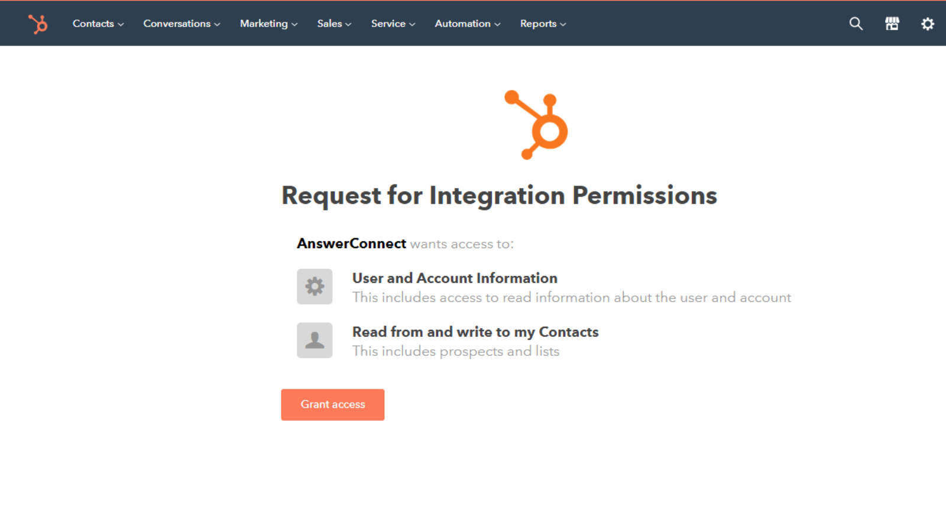Screen dimensions: 946x532
Task: Expand the Reports menu
Action: click(x=543, y=24)
